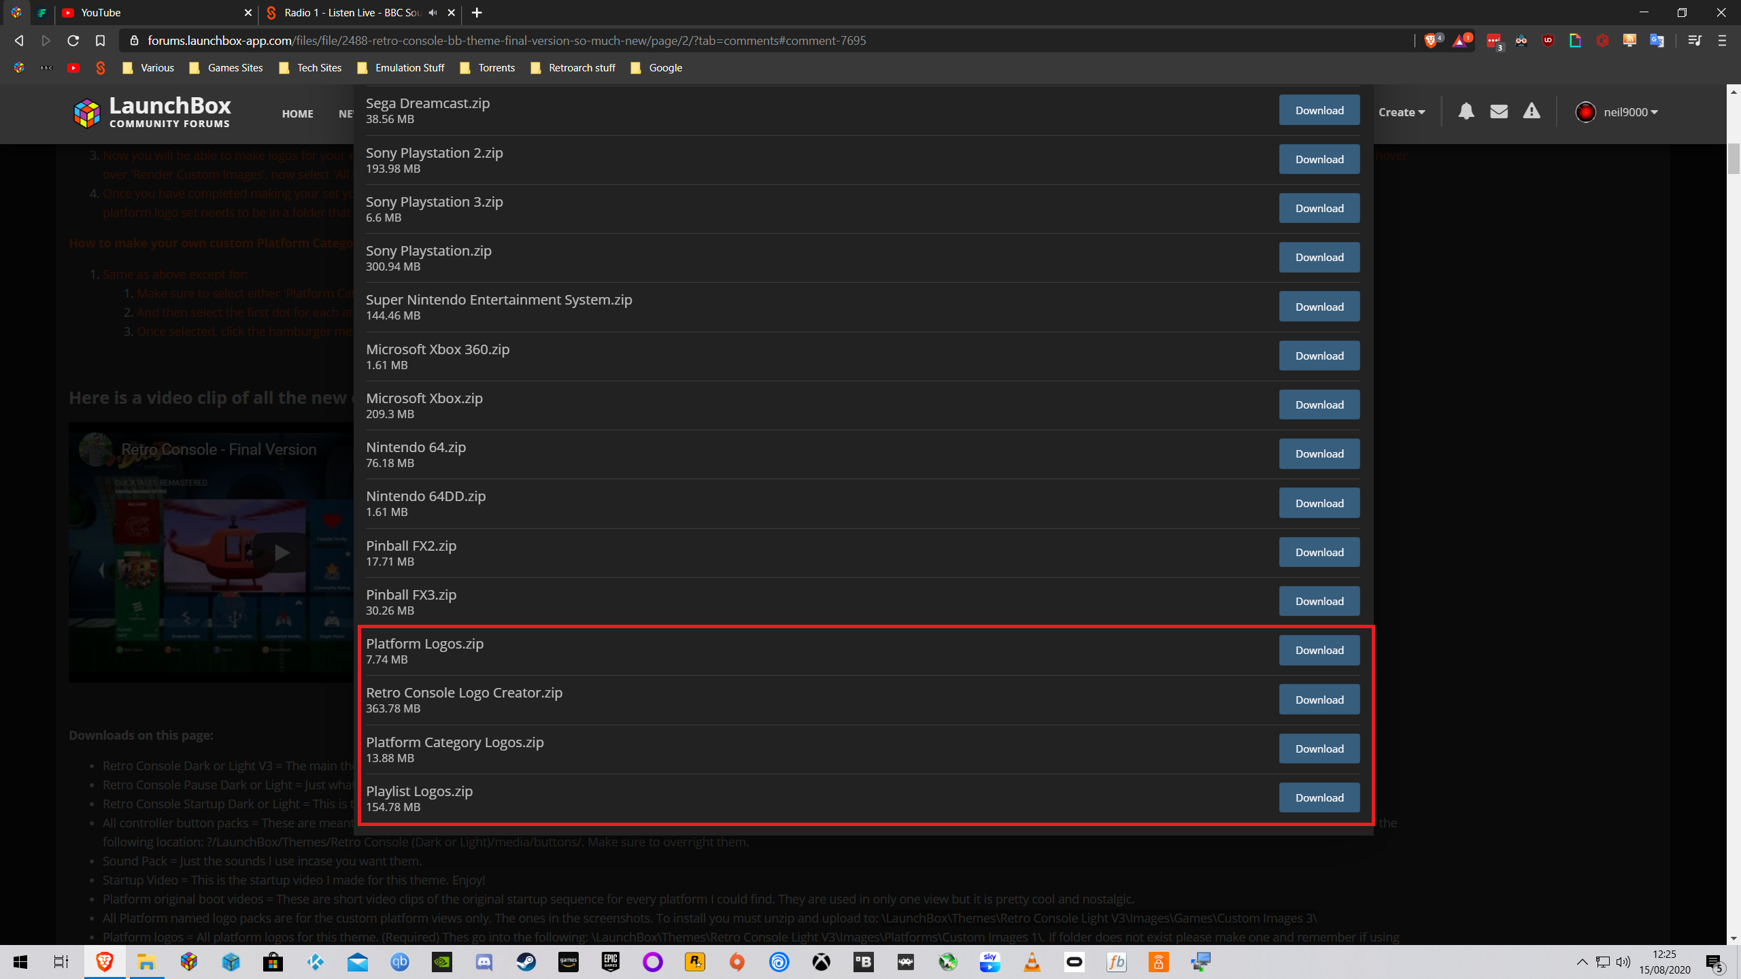
Task: Open system volume control in tray
Action: (x=1623, y=962)
